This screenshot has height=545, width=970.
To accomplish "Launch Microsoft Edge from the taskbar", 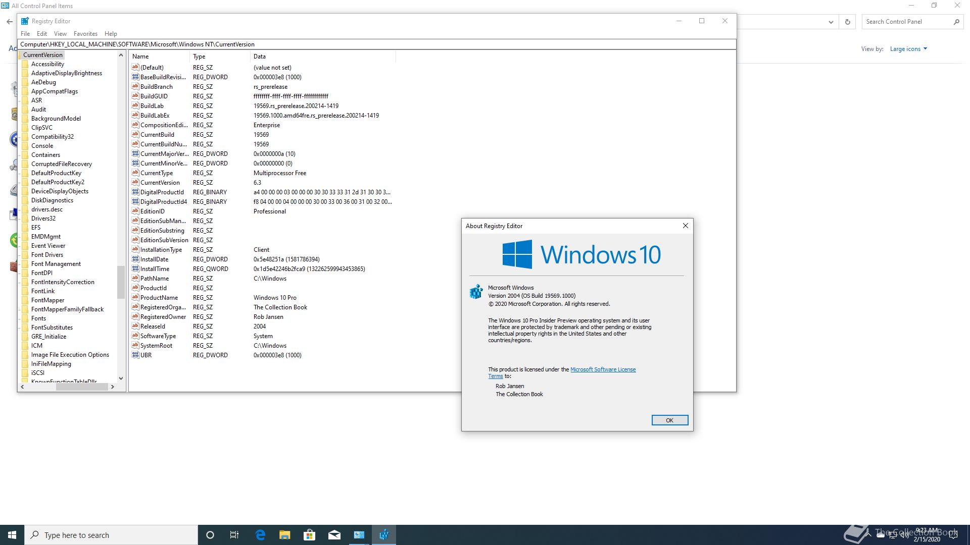I will point(260,535).
